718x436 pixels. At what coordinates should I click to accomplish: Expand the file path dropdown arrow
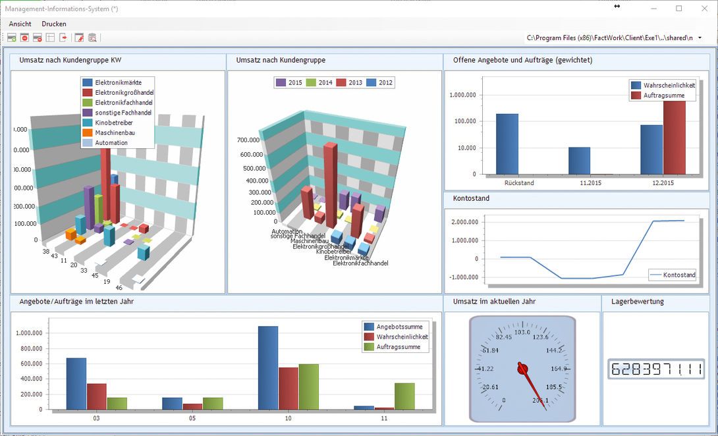pyautogui.click(x=700, y=38)
